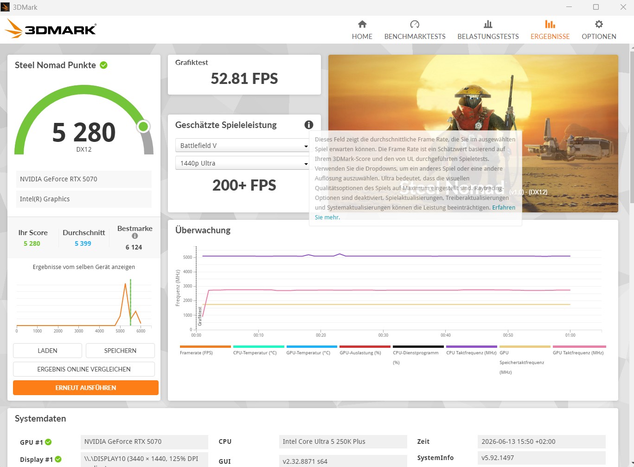Image resolution: width=634 pixels, height=467 pixels.
Task: Click 'NVIDIA GeForce RTX 5070' under the score gauge
Action: click(84, 179)
